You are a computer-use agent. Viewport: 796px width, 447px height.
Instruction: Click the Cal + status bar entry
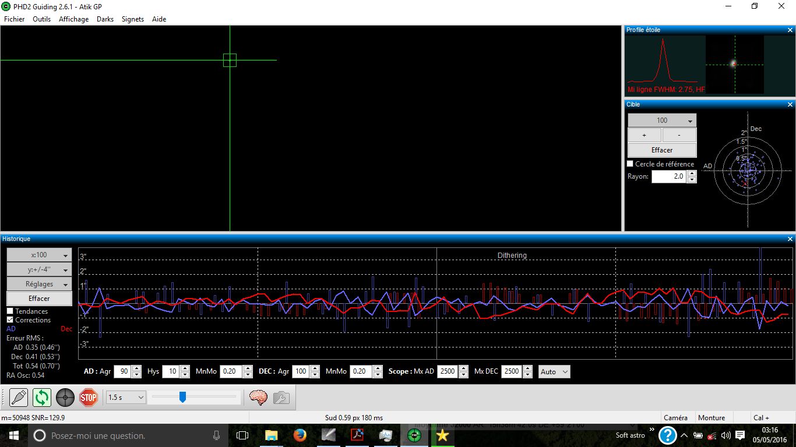pos(761,418)
